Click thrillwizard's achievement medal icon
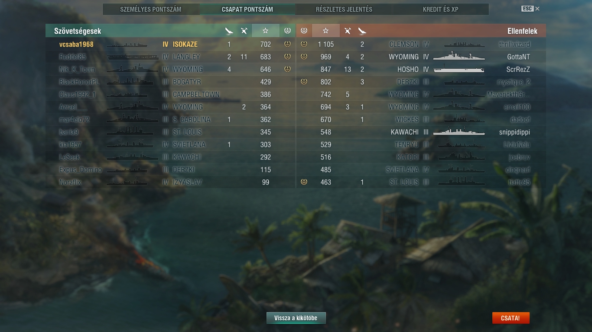The width and height of the screenshot is (592, 332). 304,44
